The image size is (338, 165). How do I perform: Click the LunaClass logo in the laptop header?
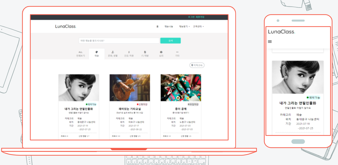coord(66,26)
